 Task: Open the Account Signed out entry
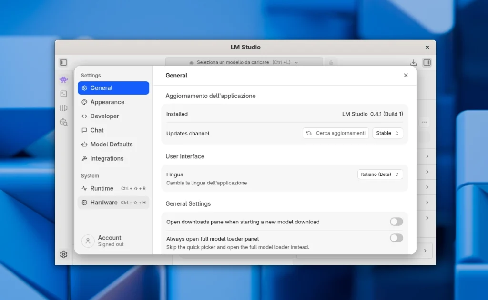110,241
